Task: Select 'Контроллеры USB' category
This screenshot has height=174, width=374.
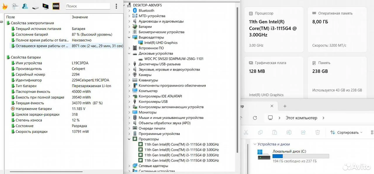Action: (x=153, y=102)
